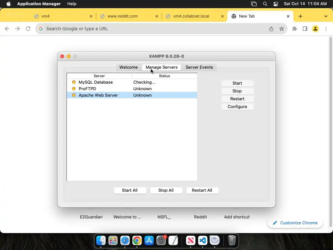Click the screen mirroring icon in menu bar

tap(254, 4)
